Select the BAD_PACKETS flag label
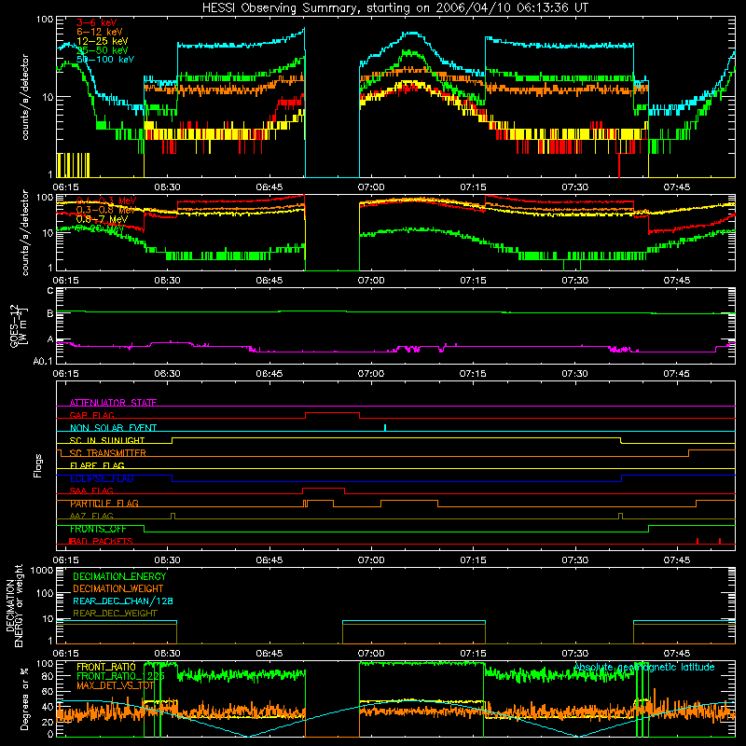 tap(102, 541)
